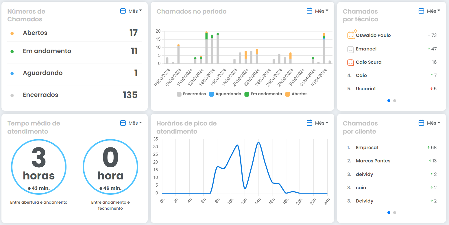Click Em andamento count 11
The height and width of the screenshot is (225, 449).
pyautogui.click(x=134, y=51)
